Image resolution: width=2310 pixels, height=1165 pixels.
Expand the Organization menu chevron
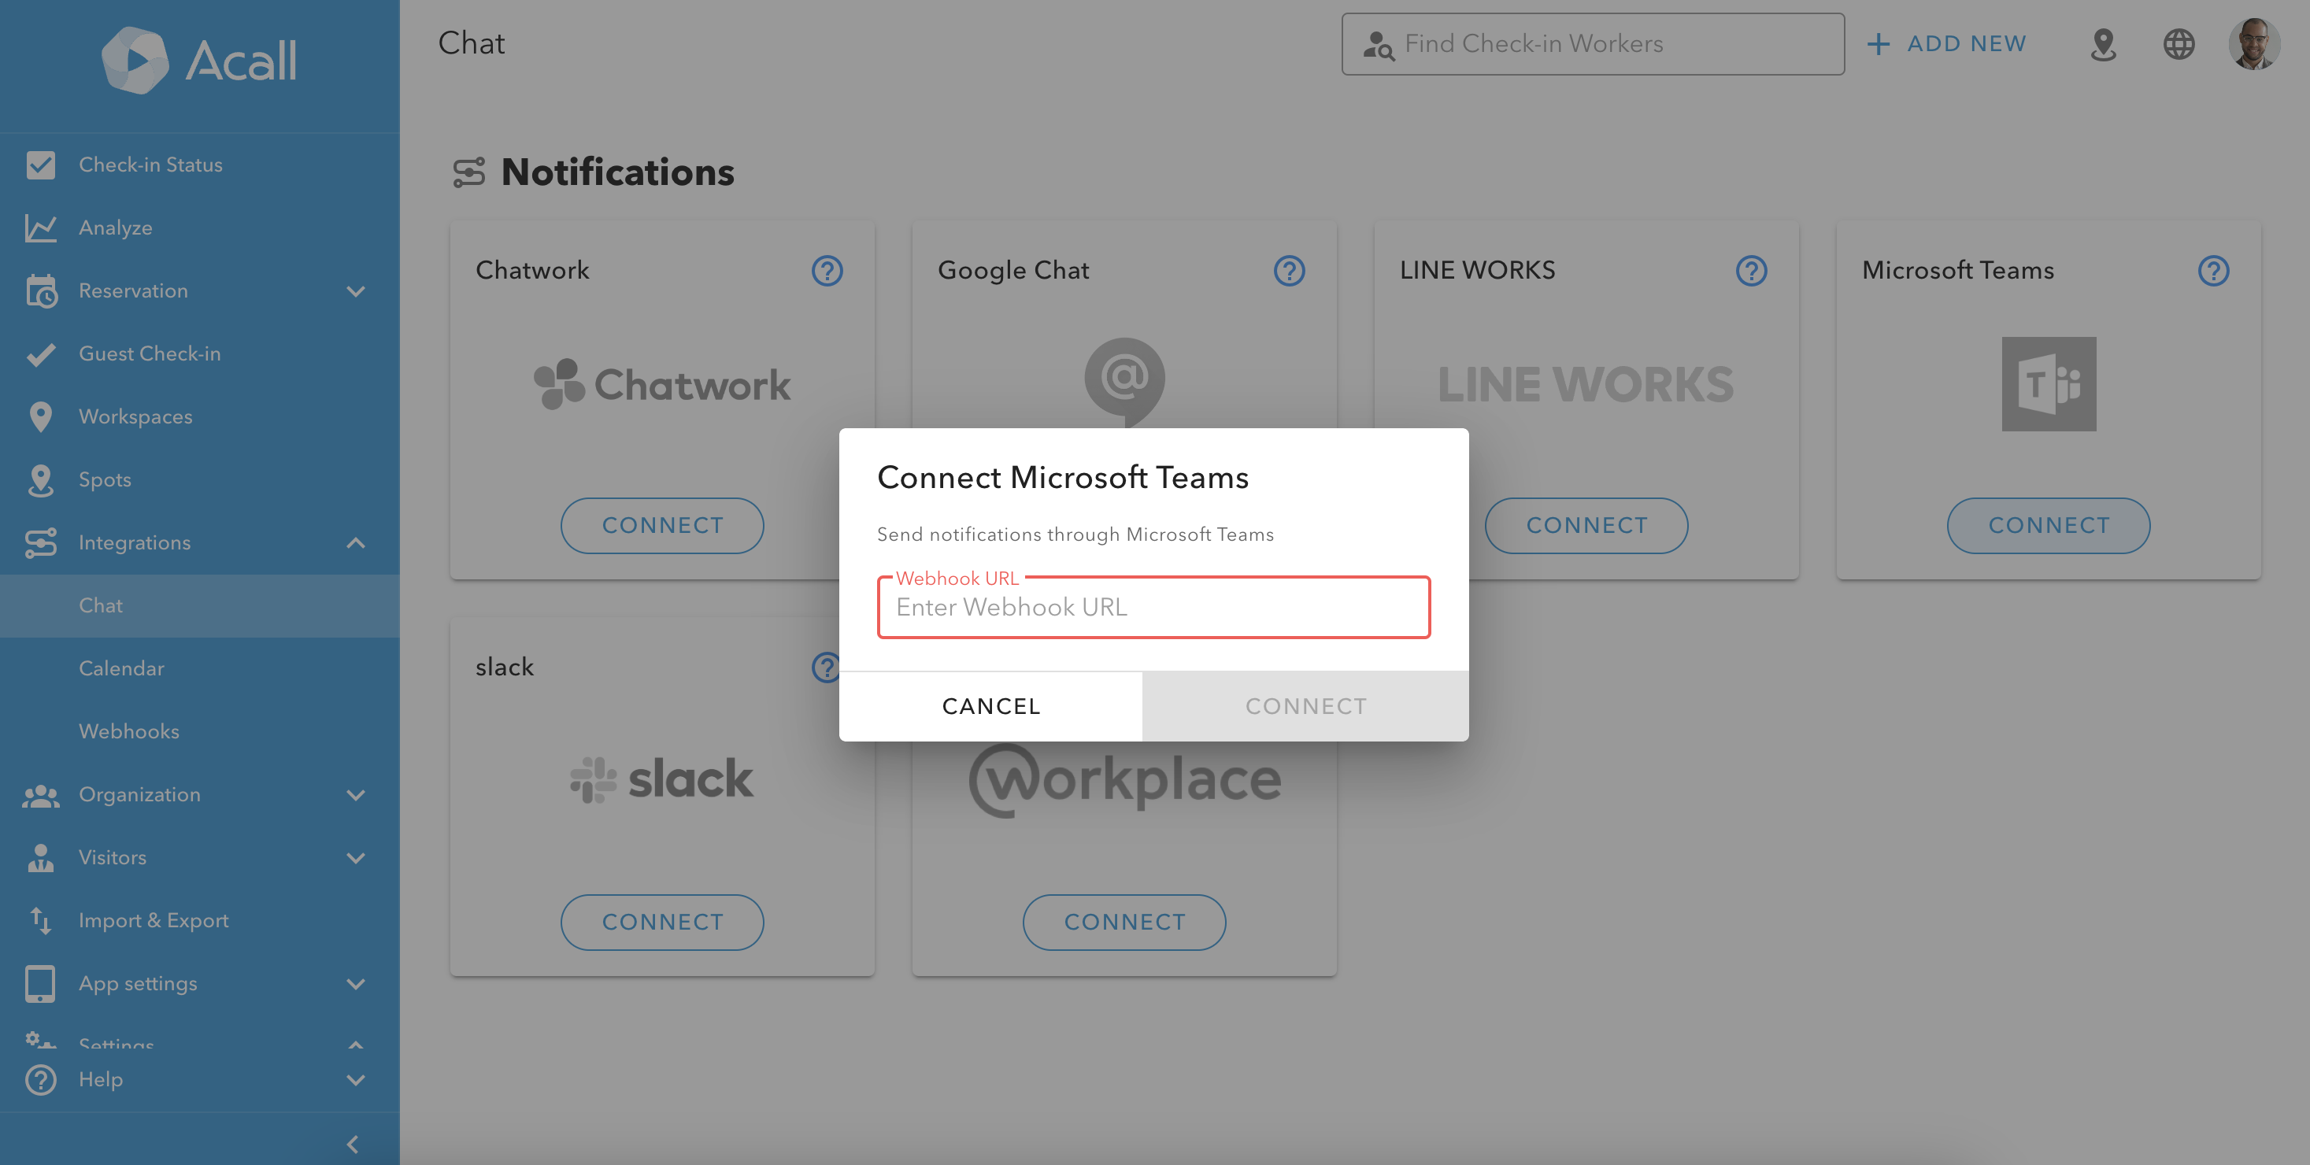356,796
